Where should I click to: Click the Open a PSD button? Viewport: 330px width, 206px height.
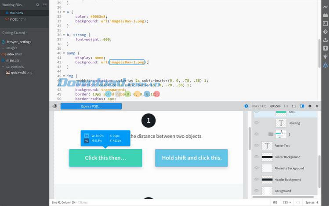coord(91,106)
